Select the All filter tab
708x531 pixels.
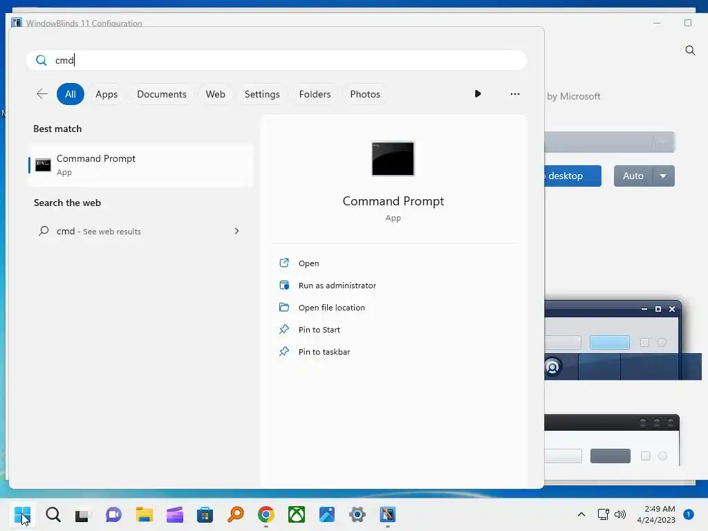[x=71, y=94]
